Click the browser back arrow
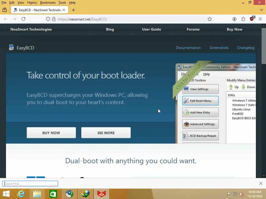This screenshot has width=266, height=199. coord(6,19)
